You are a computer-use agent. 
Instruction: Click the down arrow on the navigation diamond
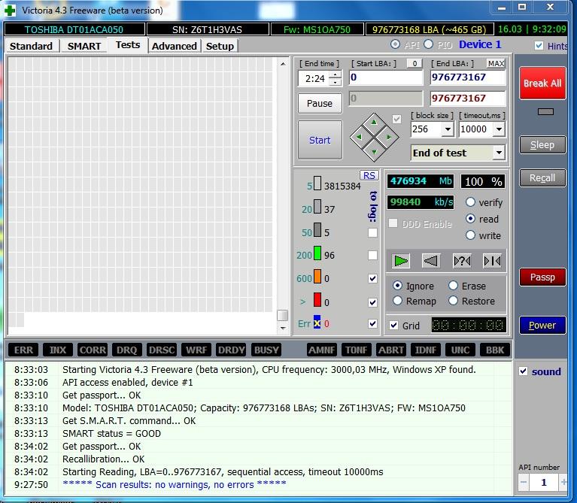[x=374, y=152]
